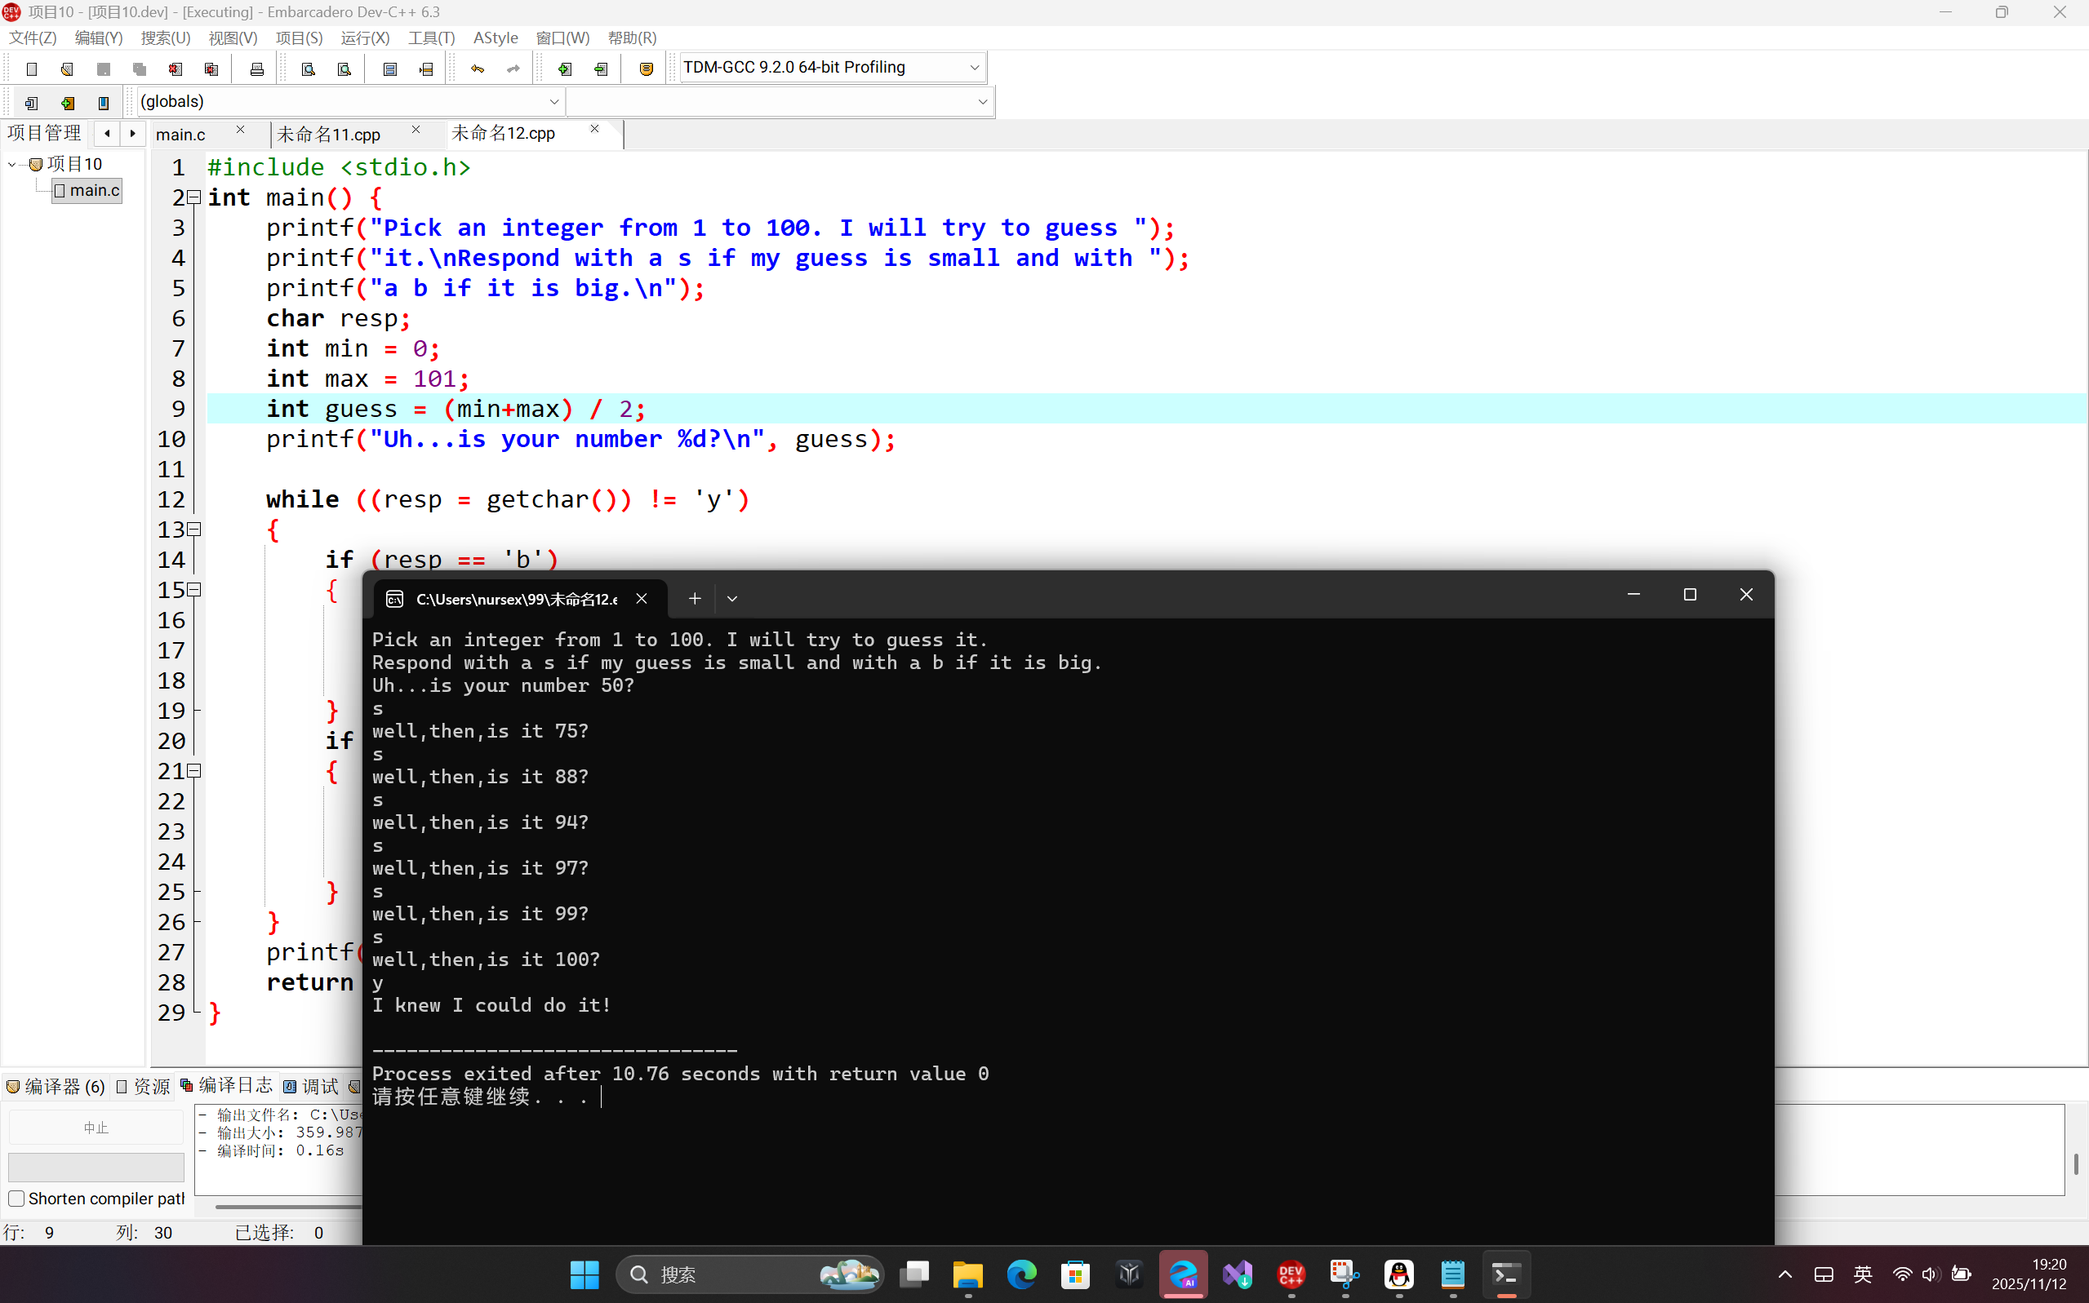The width and height of the screenshot is (2089, 1303).
Task: Collapse the fold marker at line 13
Action: click(x=195, y=530)
